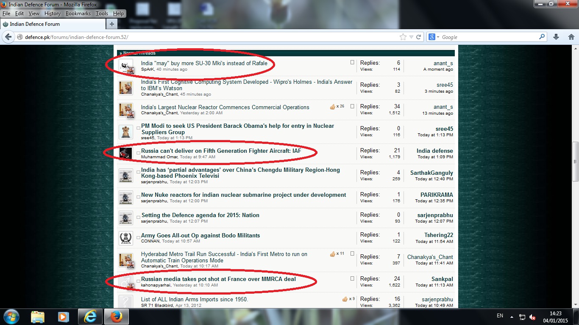
Task: Open thread author Muhammad Omar profile
Action: point(159,157)
